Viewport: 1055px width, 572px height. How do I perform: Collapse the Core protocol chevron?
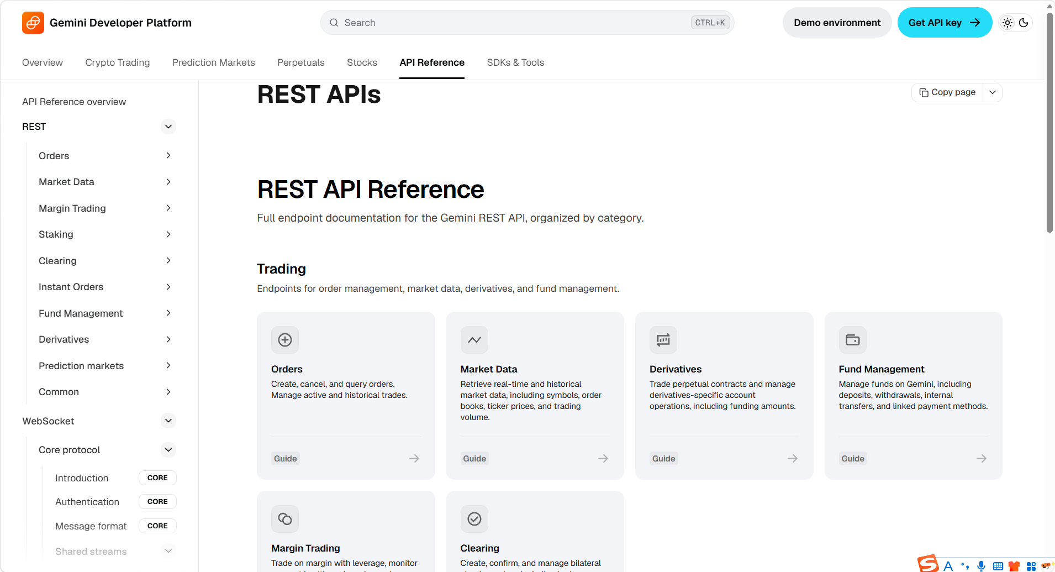pos(168,450)
